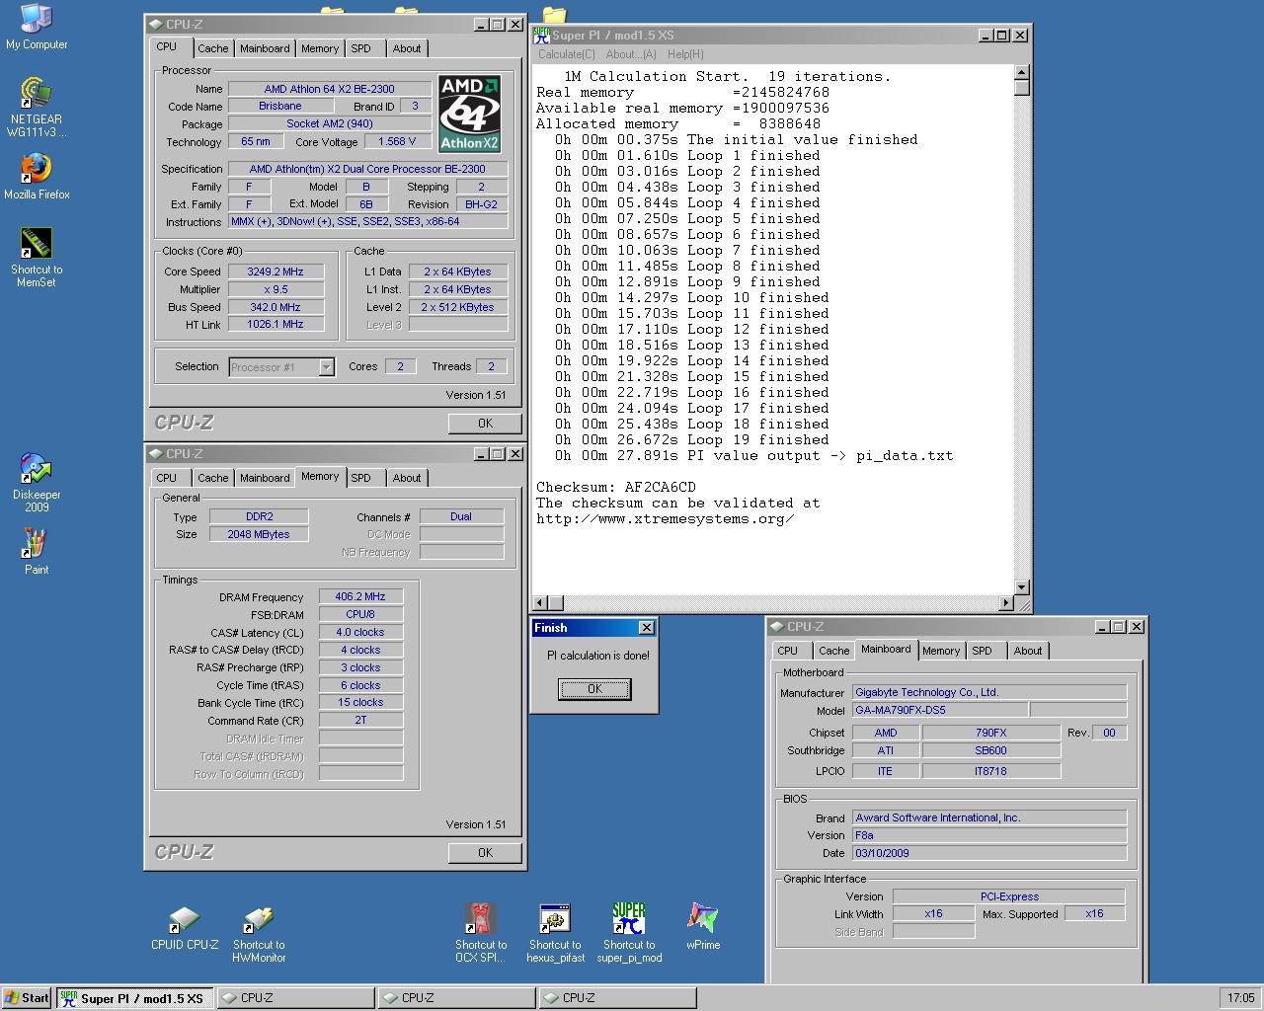This screenshot has height=1011, width=1264.
Task: Click the Checksum: AF2CA6CD line
Action: click(x=616, y=487)
